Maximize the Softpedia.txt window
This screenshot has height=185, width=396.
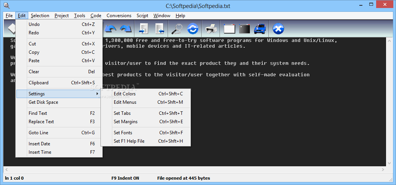click(x=371, y=4)
